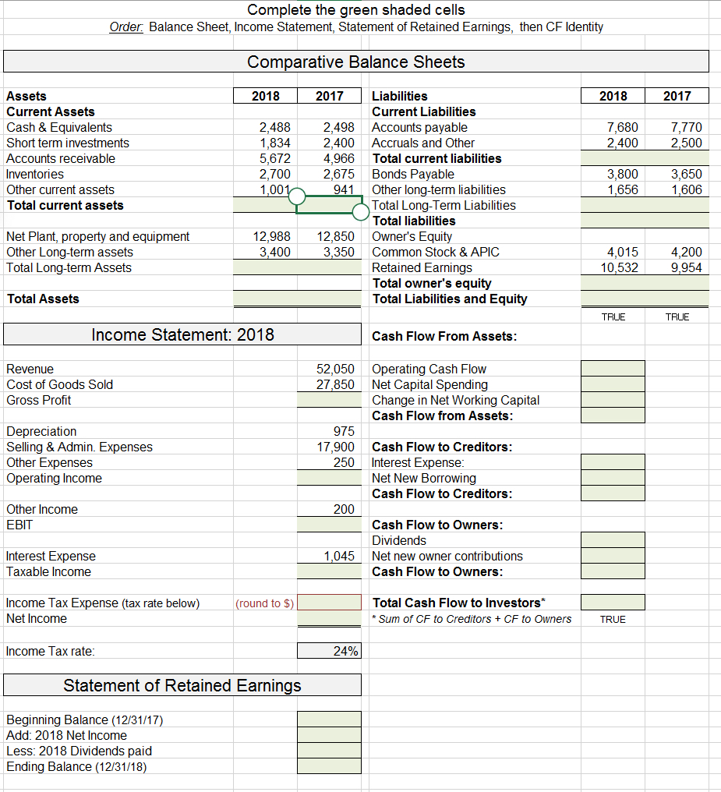Click the Beginning Balance (12/31/17) input cell
The image size is (721, 792).
pyautogui.click(x=327, y=720)
